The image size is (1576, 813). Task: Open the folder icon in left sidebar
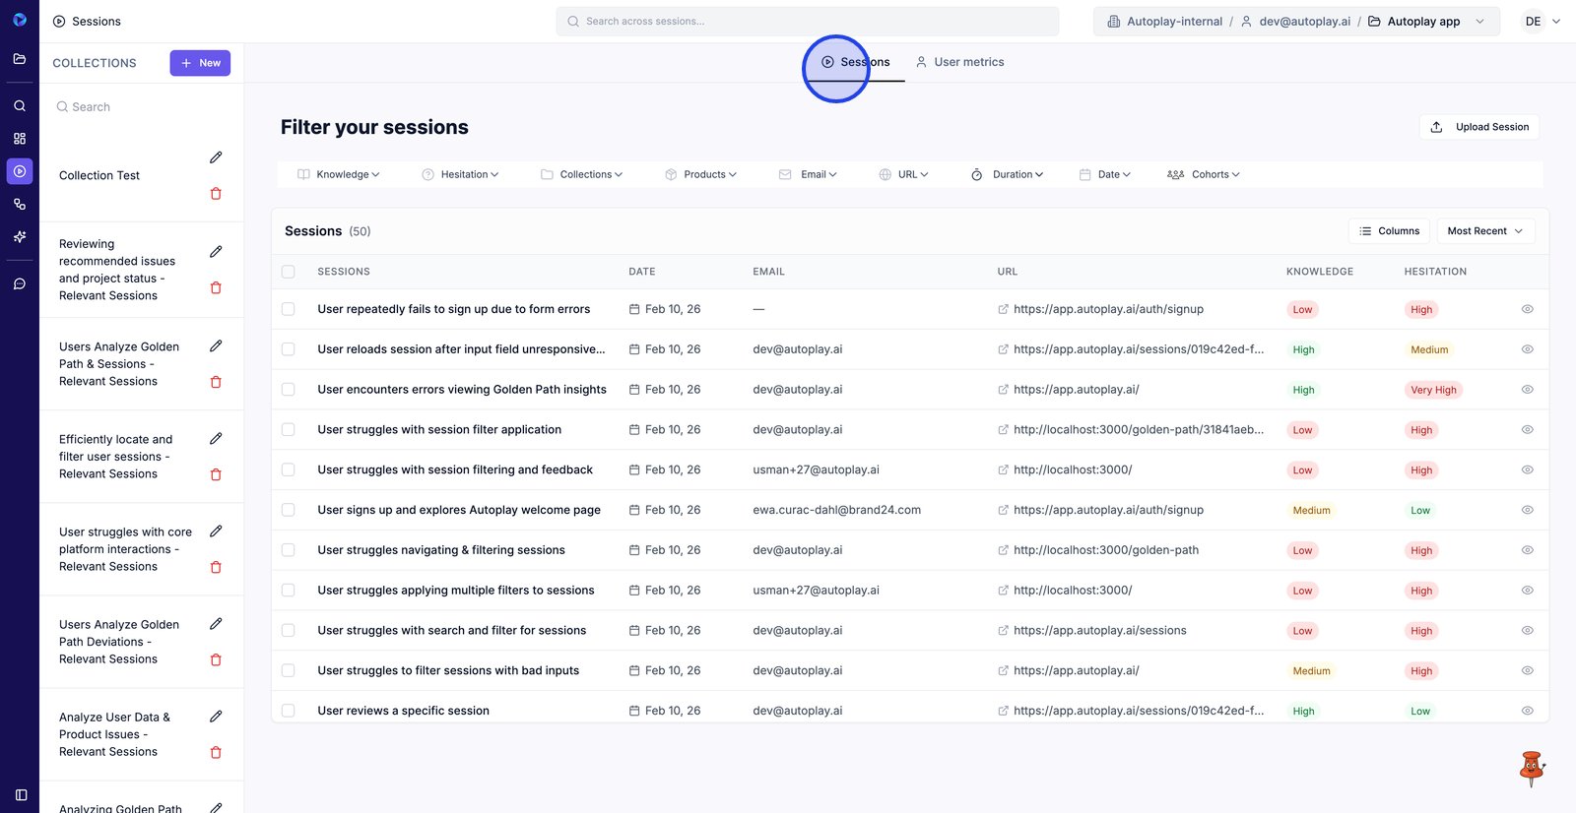(20, 59)
